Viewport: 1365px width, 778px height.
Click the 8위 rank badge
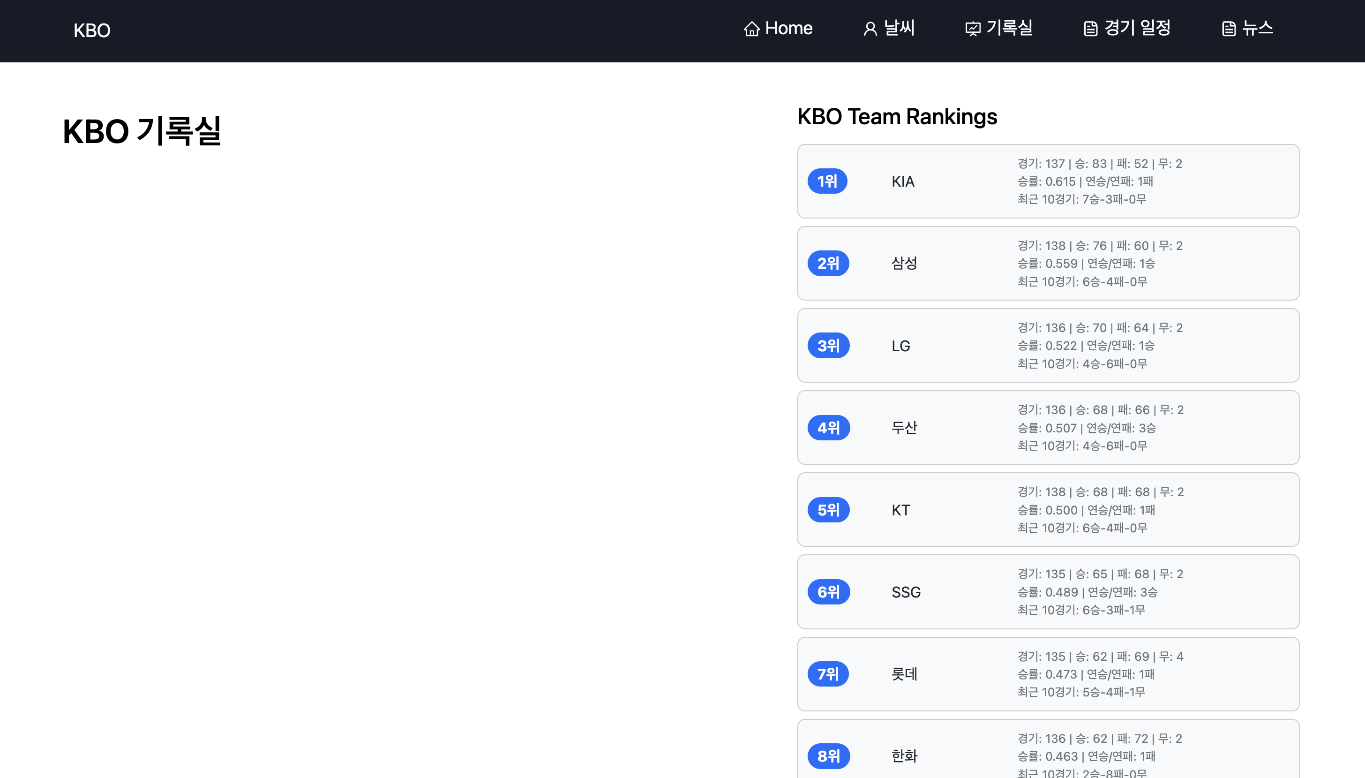point(828,756)
